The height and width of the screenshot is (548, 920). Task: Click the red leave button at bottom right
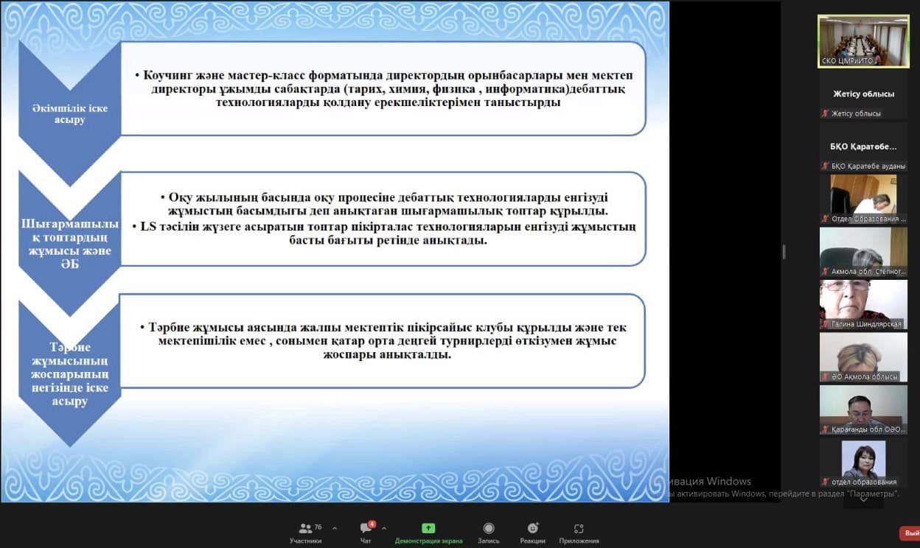(910, 533)
